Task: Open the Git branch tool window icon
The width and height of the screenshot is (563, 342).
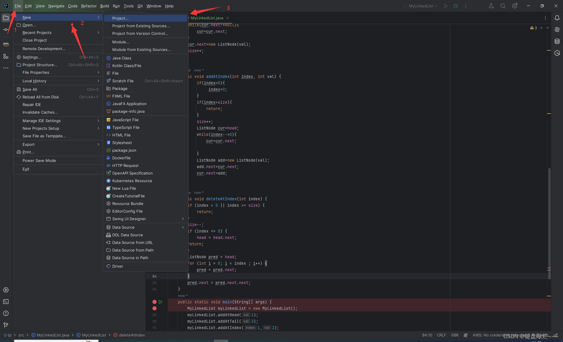Action: pos(6,325)
